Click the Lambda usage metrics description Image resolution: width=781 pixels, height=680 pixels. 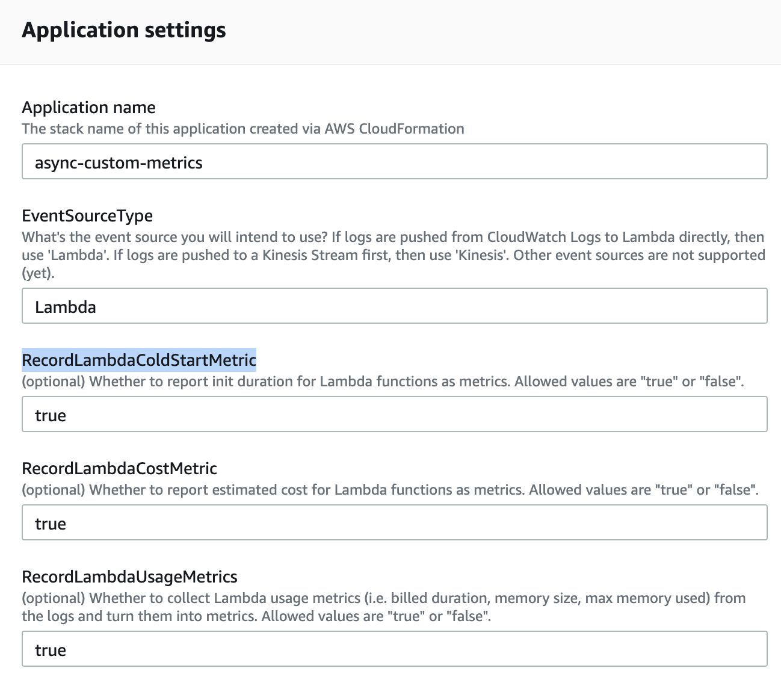[384, 607]
